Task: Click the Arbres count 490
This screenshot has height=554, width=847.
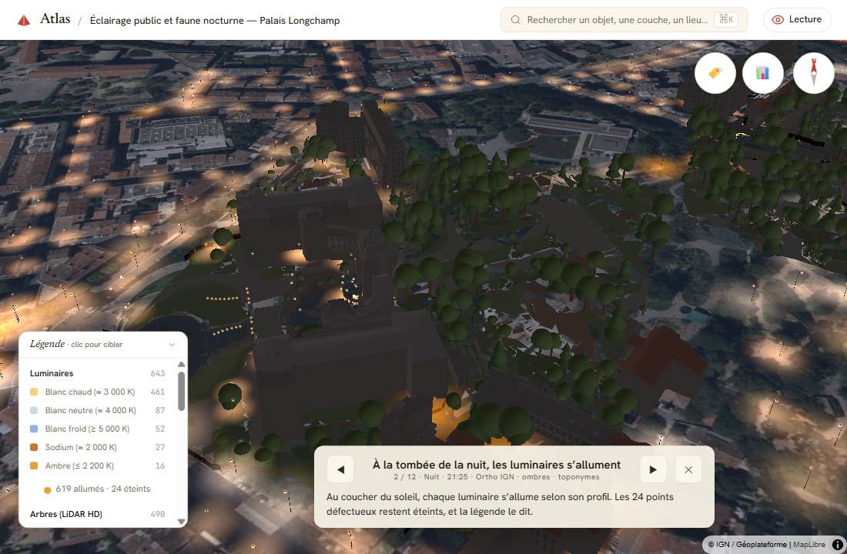Action: pos(158,514)
